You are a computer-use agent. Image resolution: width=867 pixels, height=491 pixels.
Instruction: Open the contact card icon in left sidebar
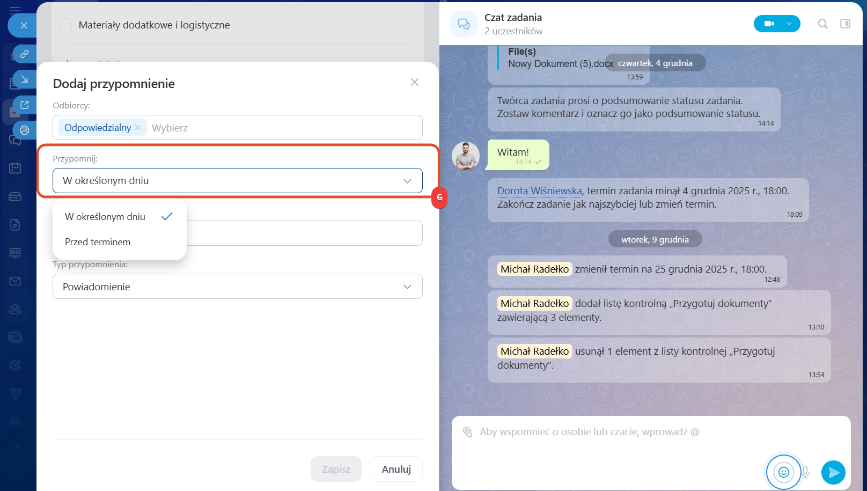pos(15,337)
